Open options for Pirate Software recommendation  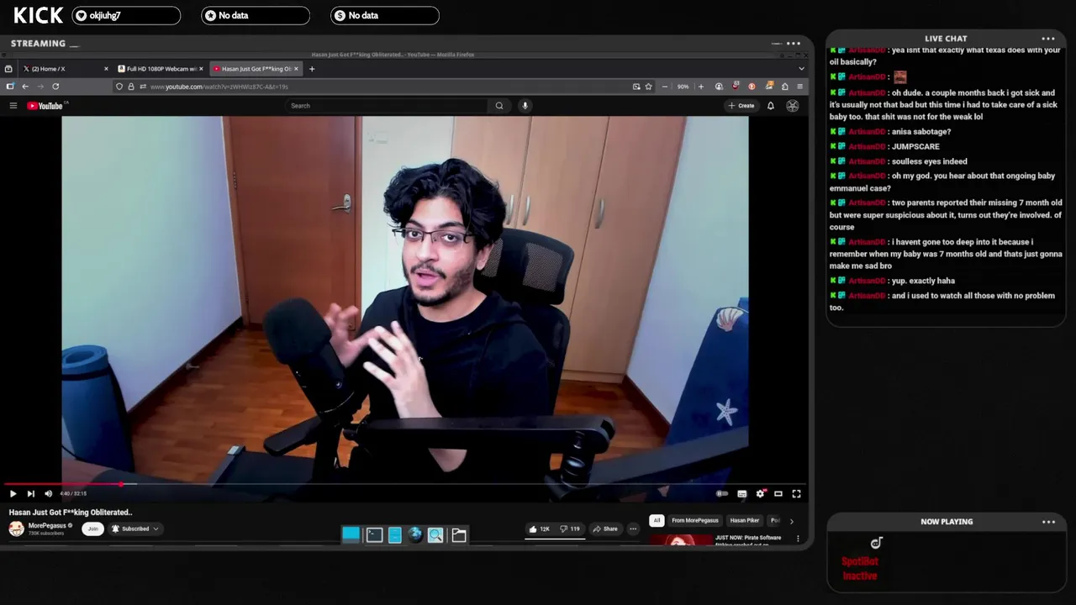coord(799,539)
